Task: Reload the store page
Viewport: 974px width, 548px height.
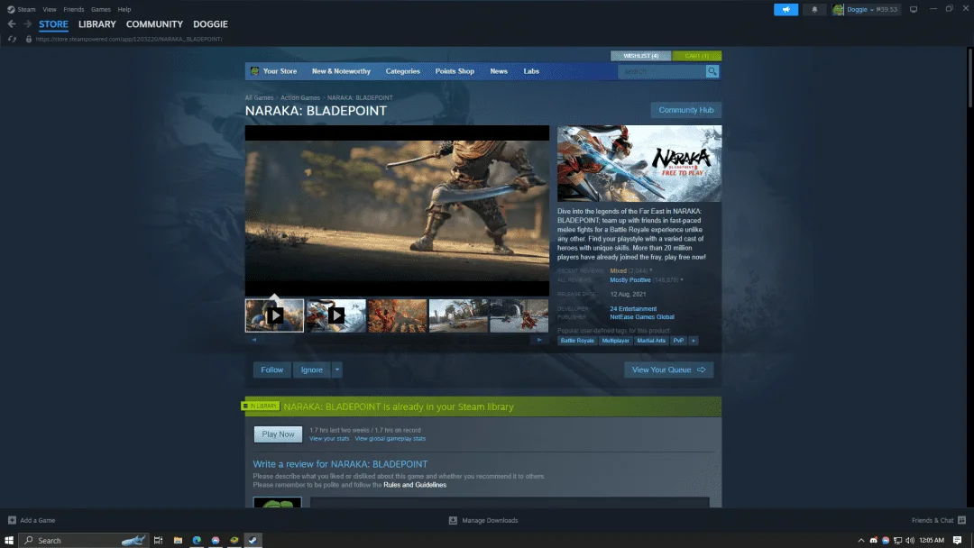Action: pos(12,39)
